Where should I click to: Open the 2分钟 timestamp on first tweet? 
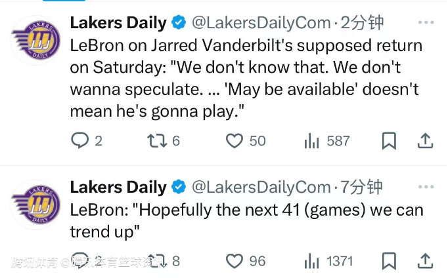[362, 23]
